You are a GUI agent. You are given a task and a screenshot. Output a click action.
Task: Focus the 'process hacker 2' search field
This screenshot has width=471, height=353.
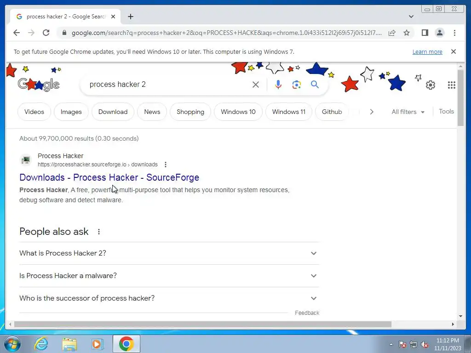pos(168,85)
